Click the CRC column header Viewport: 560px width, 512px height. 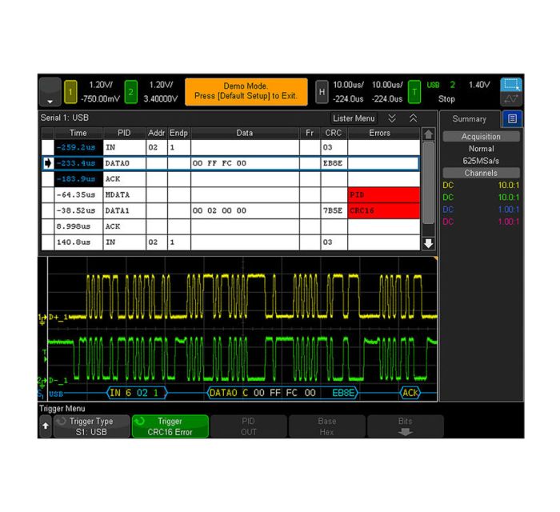(334, 133)
